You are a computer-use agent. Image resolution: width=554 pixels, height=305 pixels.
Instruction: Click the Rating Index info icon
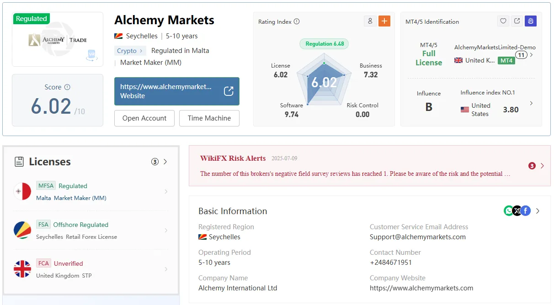tap(297, 21)
